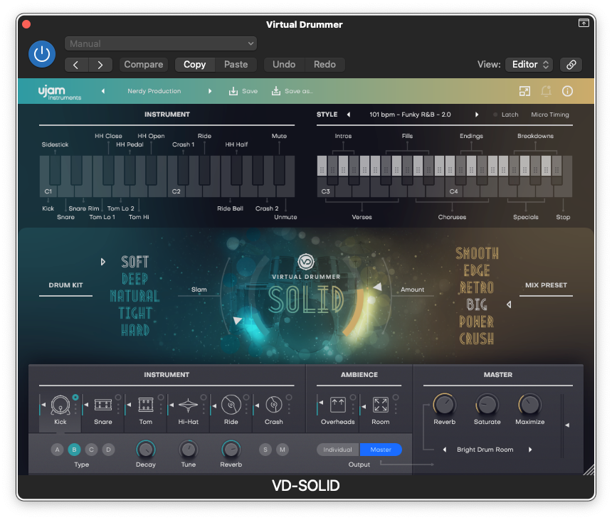Choose the SMOOTH mix preset
Screen dimensions: 612x520
[x=477, y=253]
